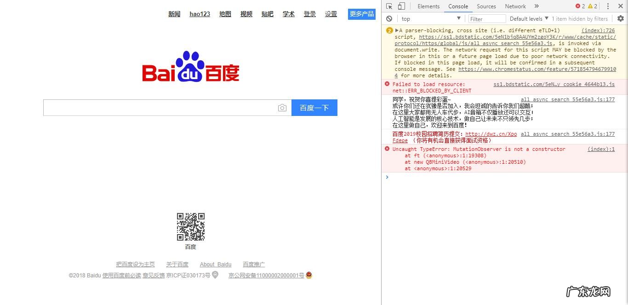
Task: Click the errors counter badge
Action: [581, 6]
